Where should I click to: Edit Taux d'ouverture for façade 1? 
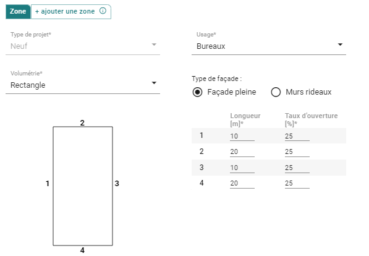coord(297,136)
